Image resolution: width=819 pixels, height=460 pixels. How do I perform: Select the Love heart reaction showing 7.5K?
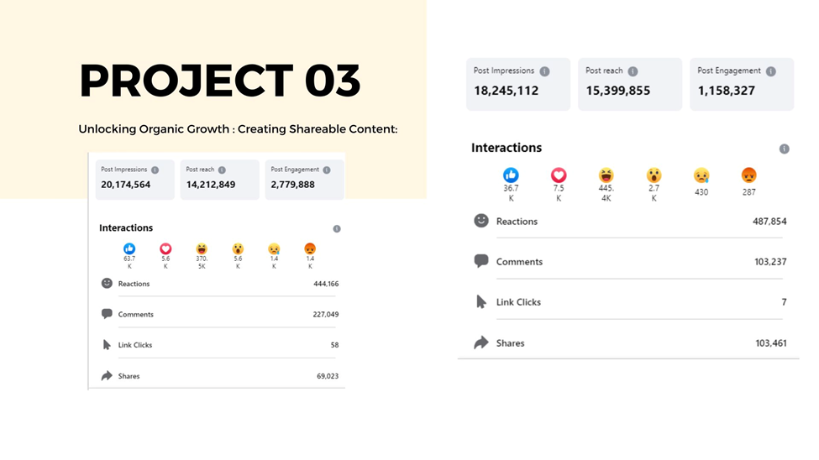(559, 175)
